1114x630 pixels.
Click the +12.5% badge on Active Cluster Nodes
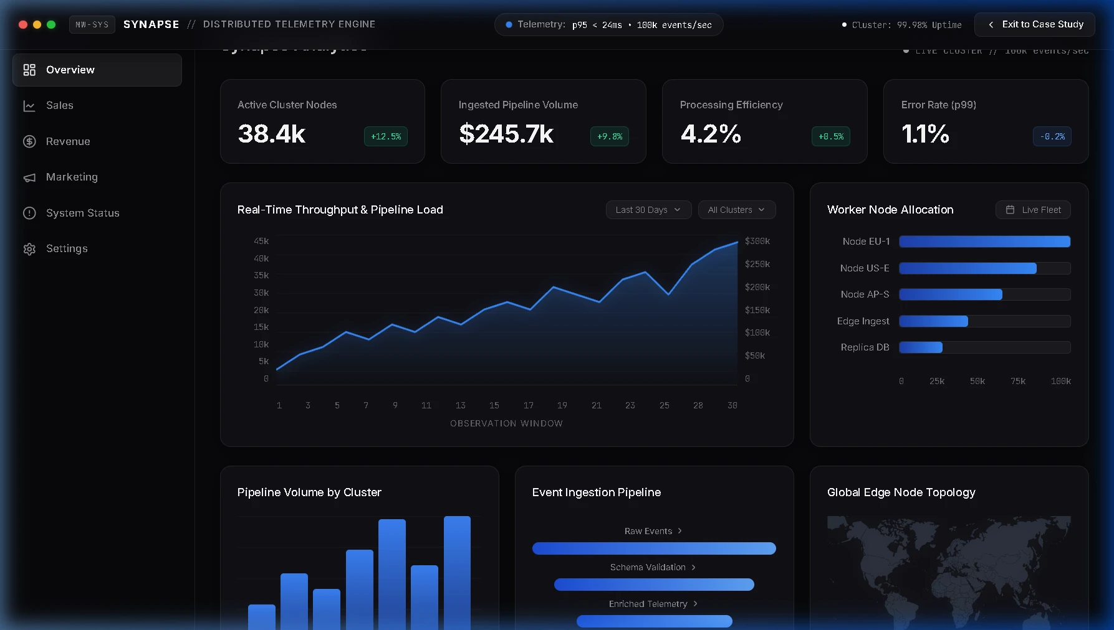pyautogui.click(x=386, y=136)
